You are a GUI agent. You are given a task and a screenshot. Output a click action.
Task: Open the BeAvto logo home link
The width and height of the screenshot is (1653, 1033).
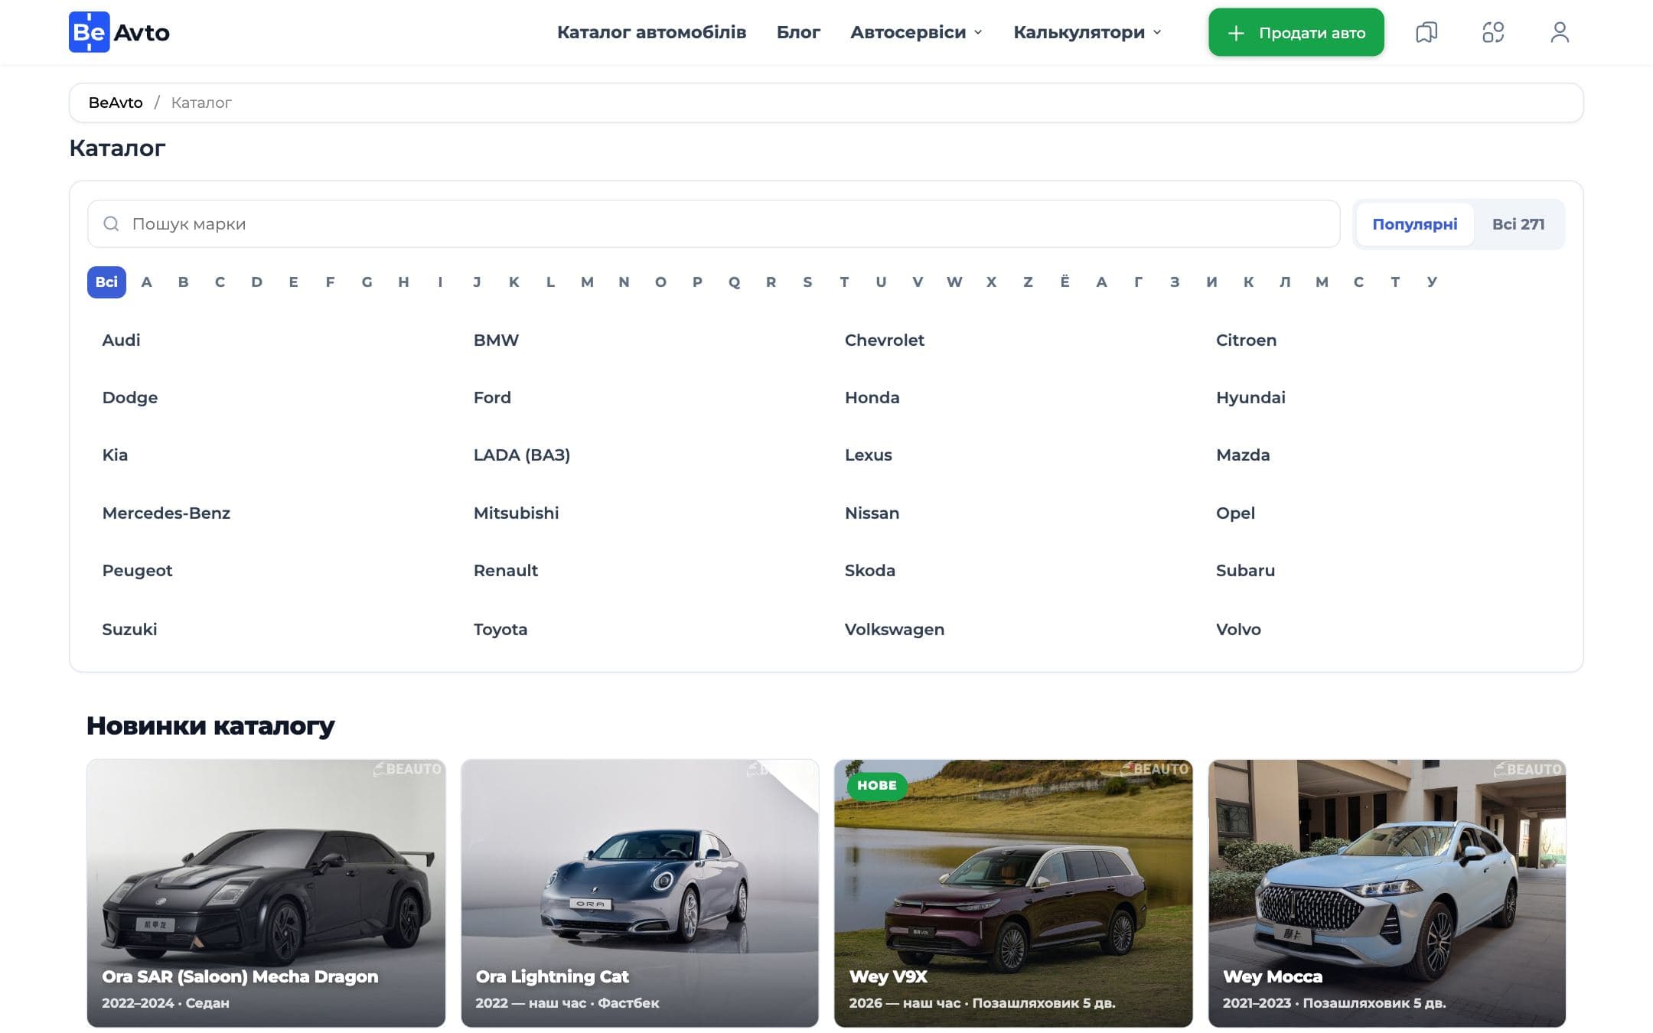tap(119, 32)
